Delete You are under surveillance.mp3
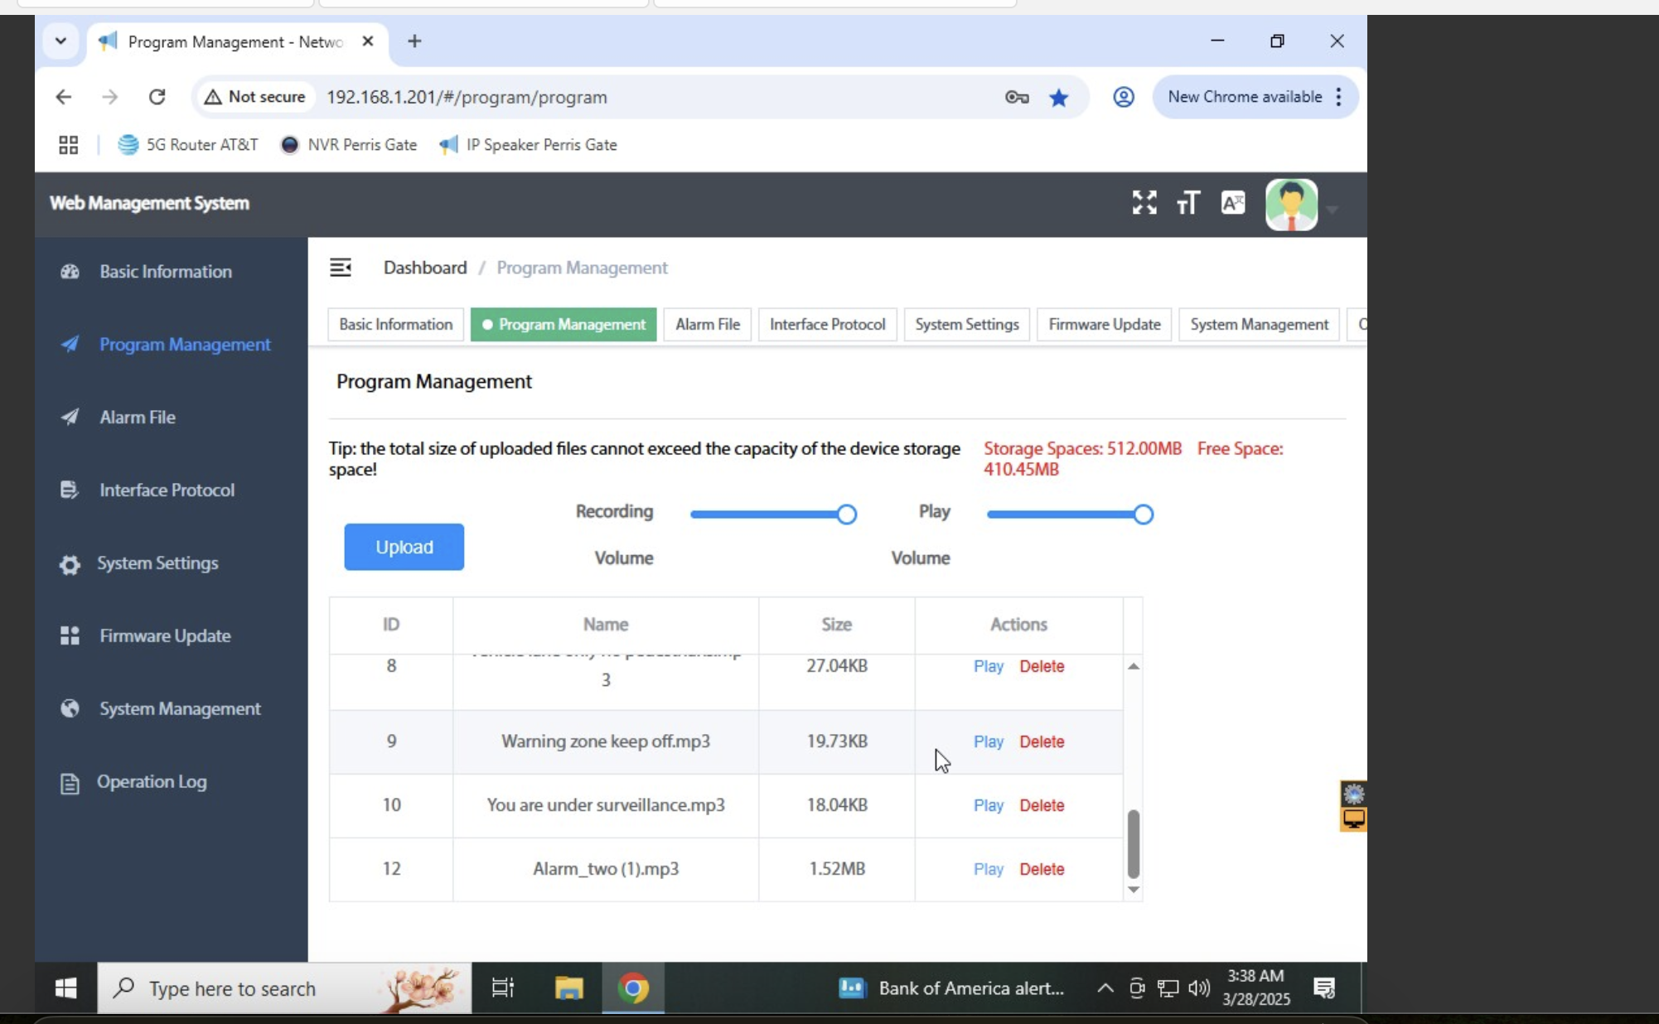Image resolution: width=1659 pixels, height=1024 pixels. [1042, 805]
